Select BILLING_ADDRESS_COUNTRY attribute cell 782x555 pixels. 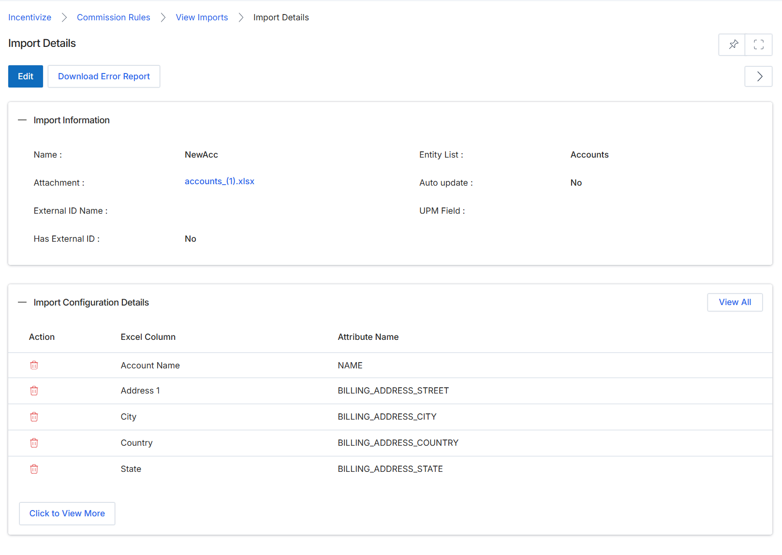pos(398,443)
